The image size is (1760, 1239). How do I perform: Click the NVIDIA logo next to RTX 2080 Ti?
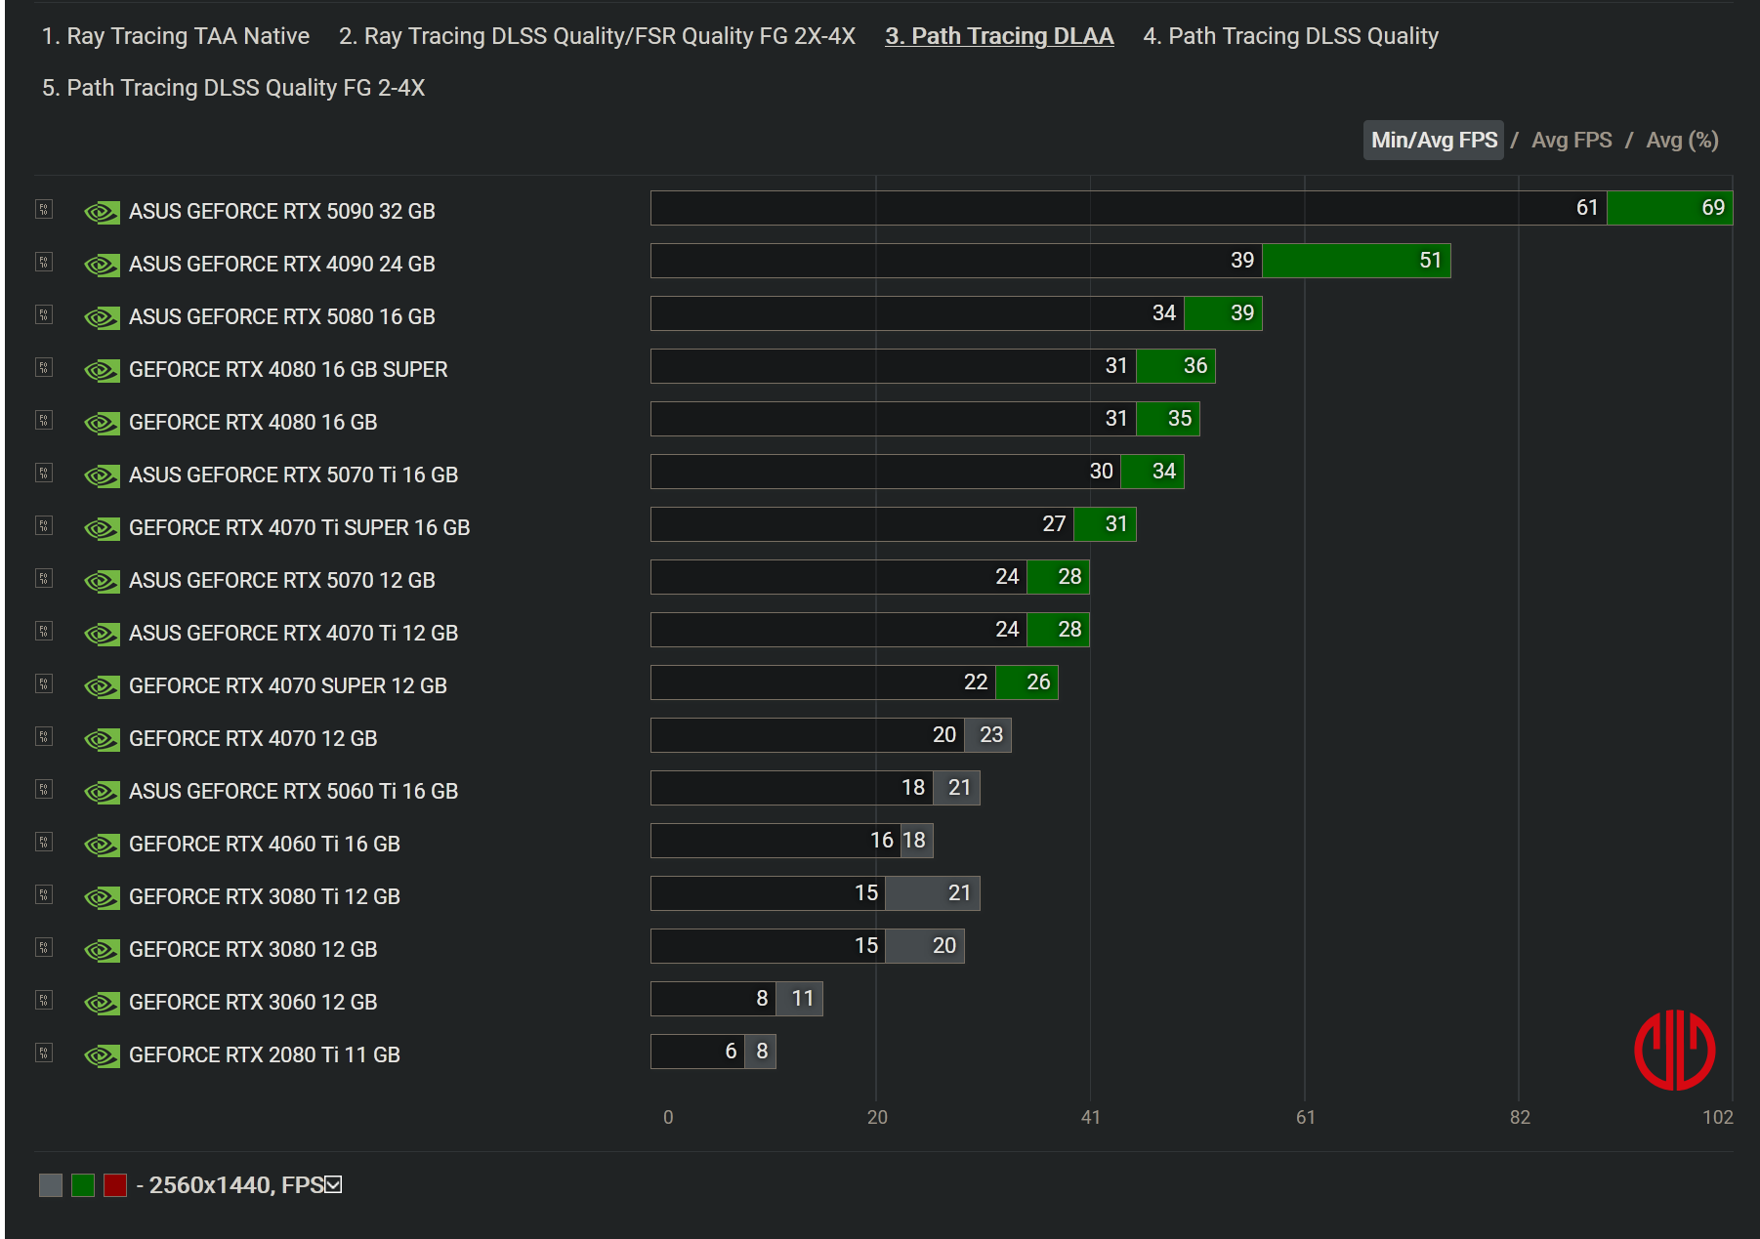(x=102, y=1055)
